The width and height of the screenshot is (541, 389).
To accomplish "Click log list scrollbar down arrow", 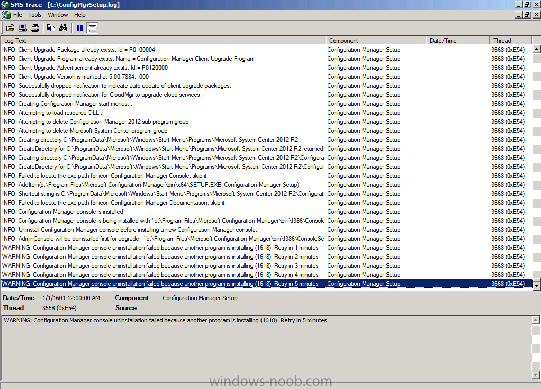I will coord(537,286).
